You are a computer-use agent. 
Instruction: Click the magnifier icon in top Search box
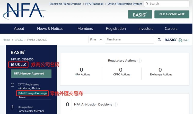(147, 4)
